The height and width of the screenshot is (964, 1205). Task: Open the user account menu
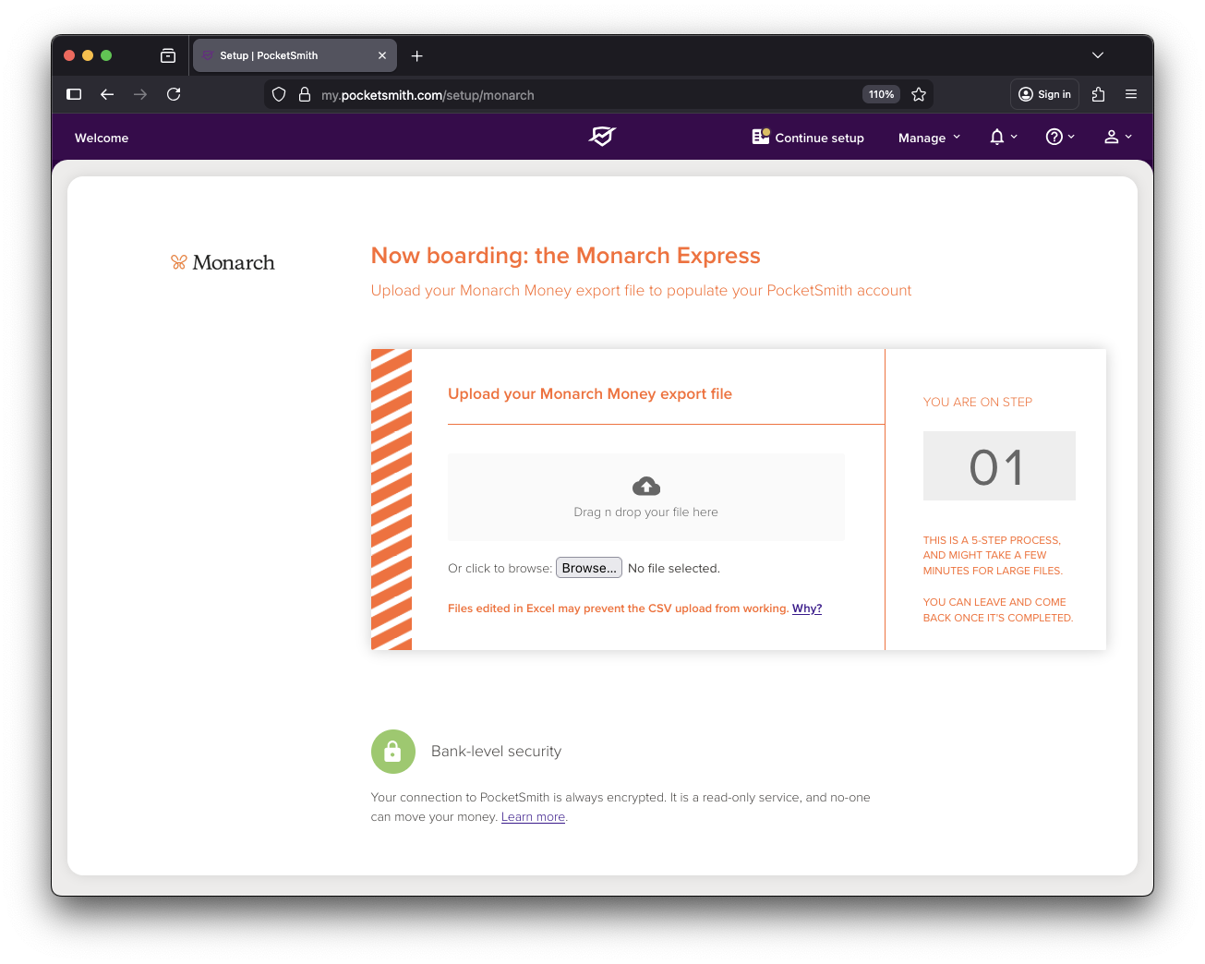(1117, 137)
